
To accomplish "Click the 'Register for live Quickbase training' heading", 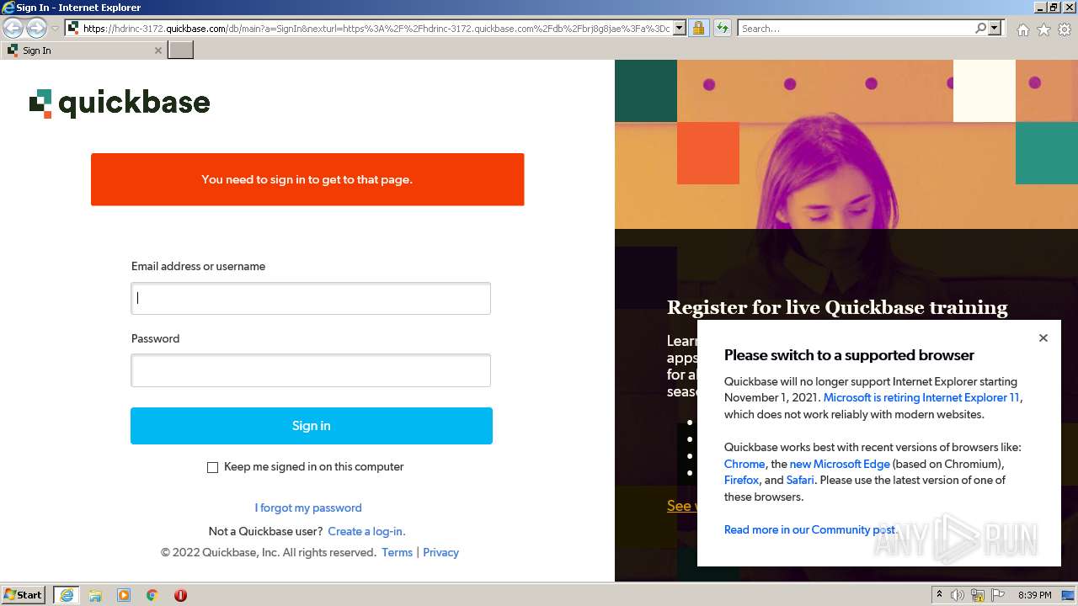I will point(837,307).
